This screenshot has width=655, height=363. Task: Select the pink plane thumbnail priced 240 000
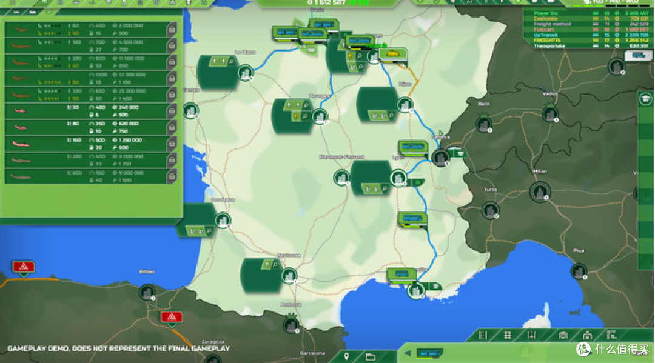coord(20,111)
